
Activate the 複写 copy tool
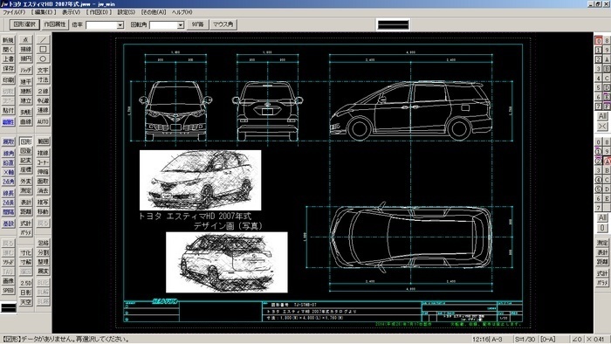(43, 203)
